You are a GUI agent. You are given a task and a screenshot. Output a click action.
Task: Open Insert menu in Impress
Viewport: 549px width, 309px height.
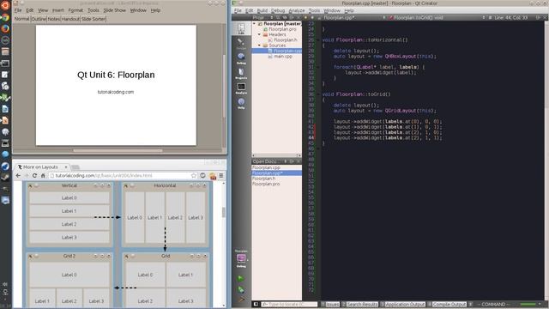[x=58, y=10]
